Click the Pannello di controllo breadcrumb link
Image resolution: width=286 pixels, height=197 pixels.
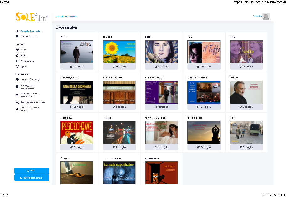click(66, 16)
